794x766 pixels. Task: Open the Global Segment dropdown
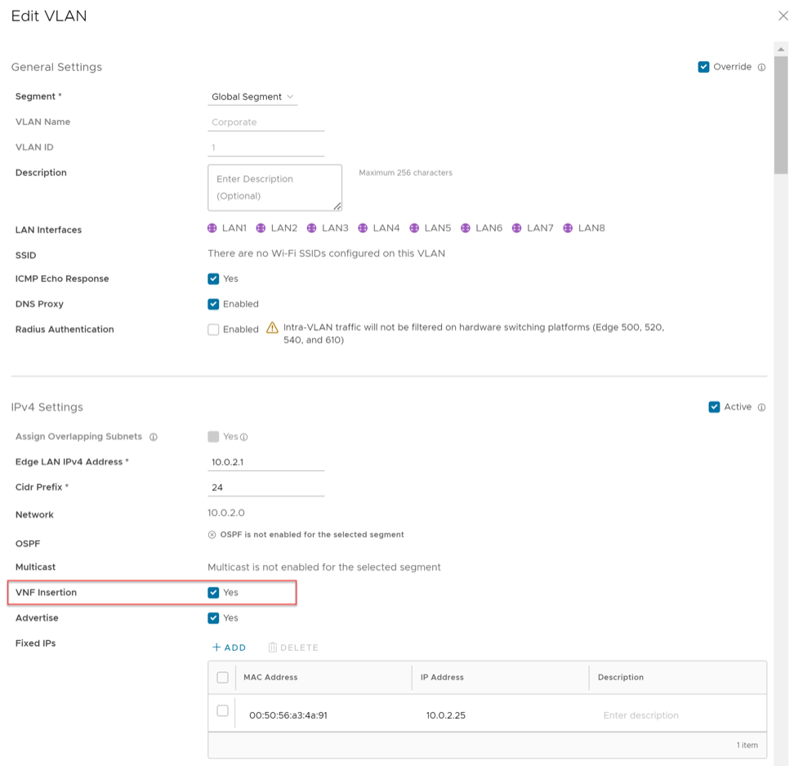(x=252, y=97)
